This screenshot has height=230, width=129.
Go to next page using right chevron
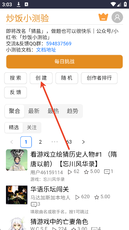(84, 142)
